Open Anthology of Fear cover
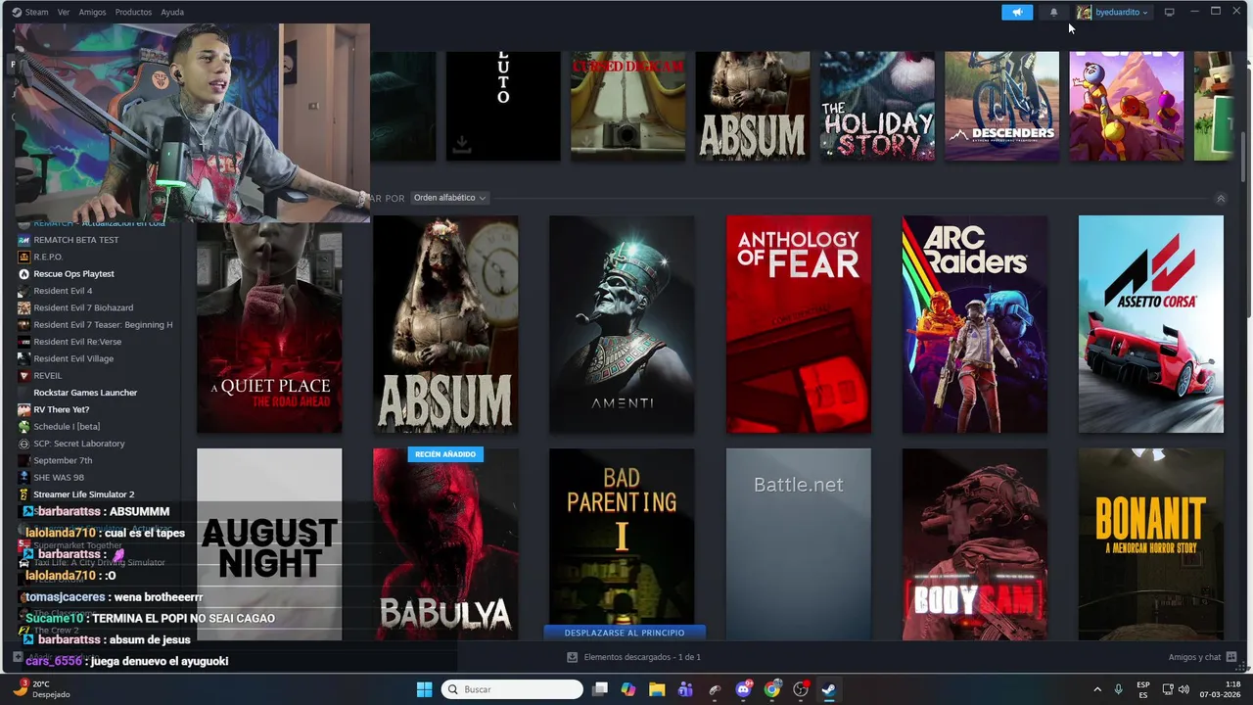Image resolution: width=1253 pixels, height=705 pixels. (x=799, y=324)
